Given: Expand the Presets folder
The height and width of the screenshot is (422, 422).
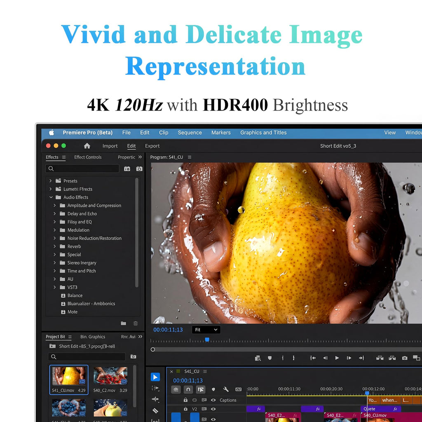Looking at the screenshot, I should tap(50, 181).
